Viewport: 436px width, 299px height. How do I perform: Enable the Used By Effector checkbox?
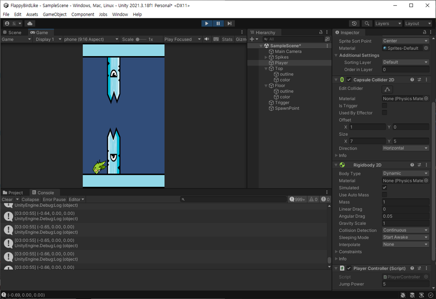(x=385, y=113)
